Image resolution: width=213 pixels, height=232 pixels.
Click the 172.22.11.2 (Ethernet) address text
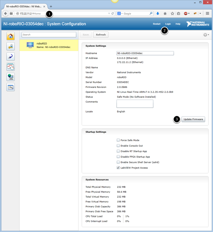(x=130, y=62)
